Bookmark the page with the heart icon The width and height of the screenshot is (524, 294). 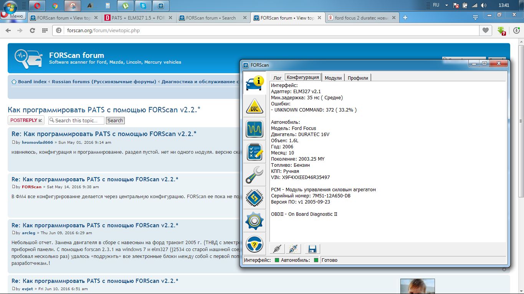486,31
